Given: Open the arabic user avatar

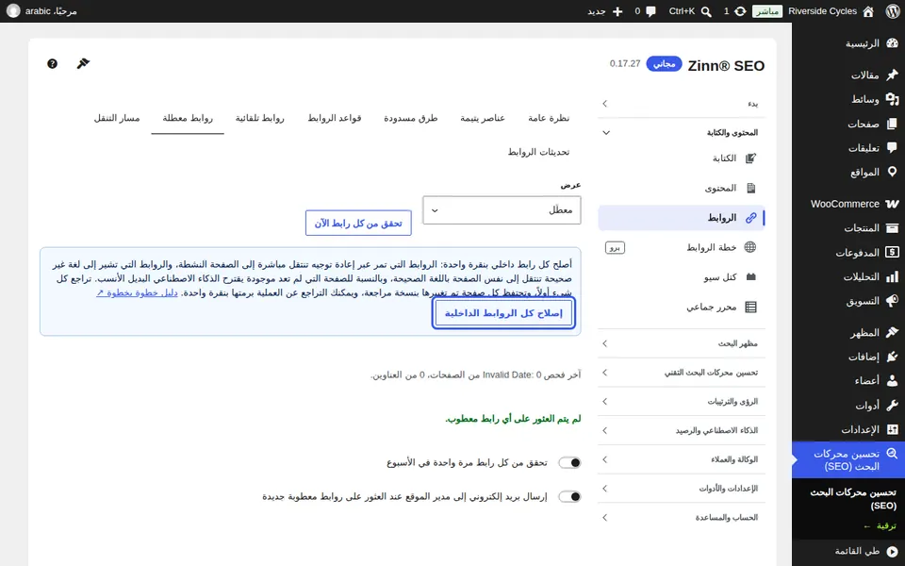Looking at the screenshot, I should coord(12,11).
